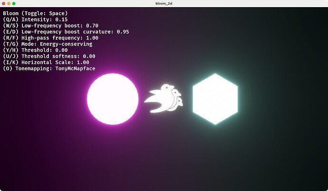Image resolution: width=328 pixels, height=191 pixels.
Task: Click the bloom_2d window title
Action: point(164,3)
